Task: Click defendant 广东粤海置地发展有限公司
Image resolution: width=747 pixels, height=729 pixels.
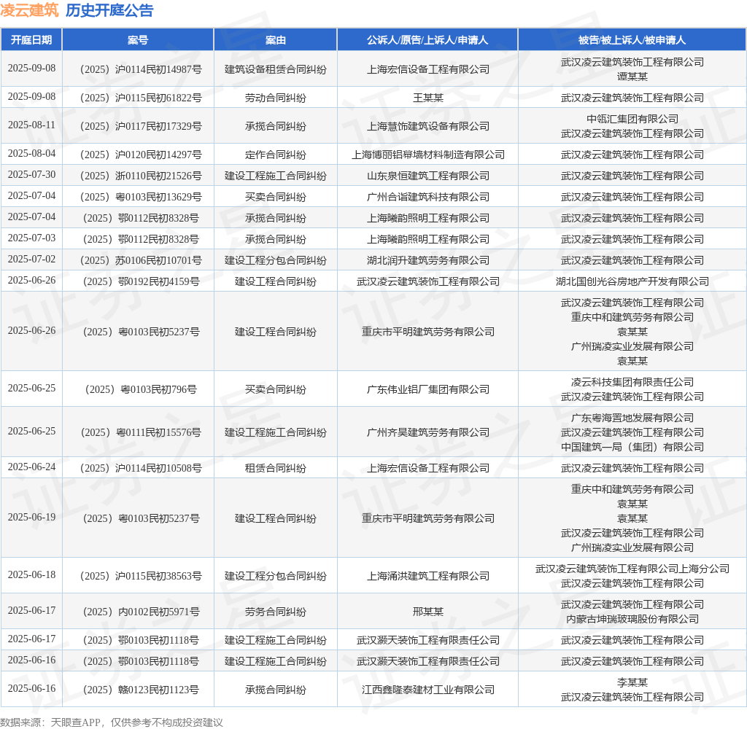Action: 632,418
